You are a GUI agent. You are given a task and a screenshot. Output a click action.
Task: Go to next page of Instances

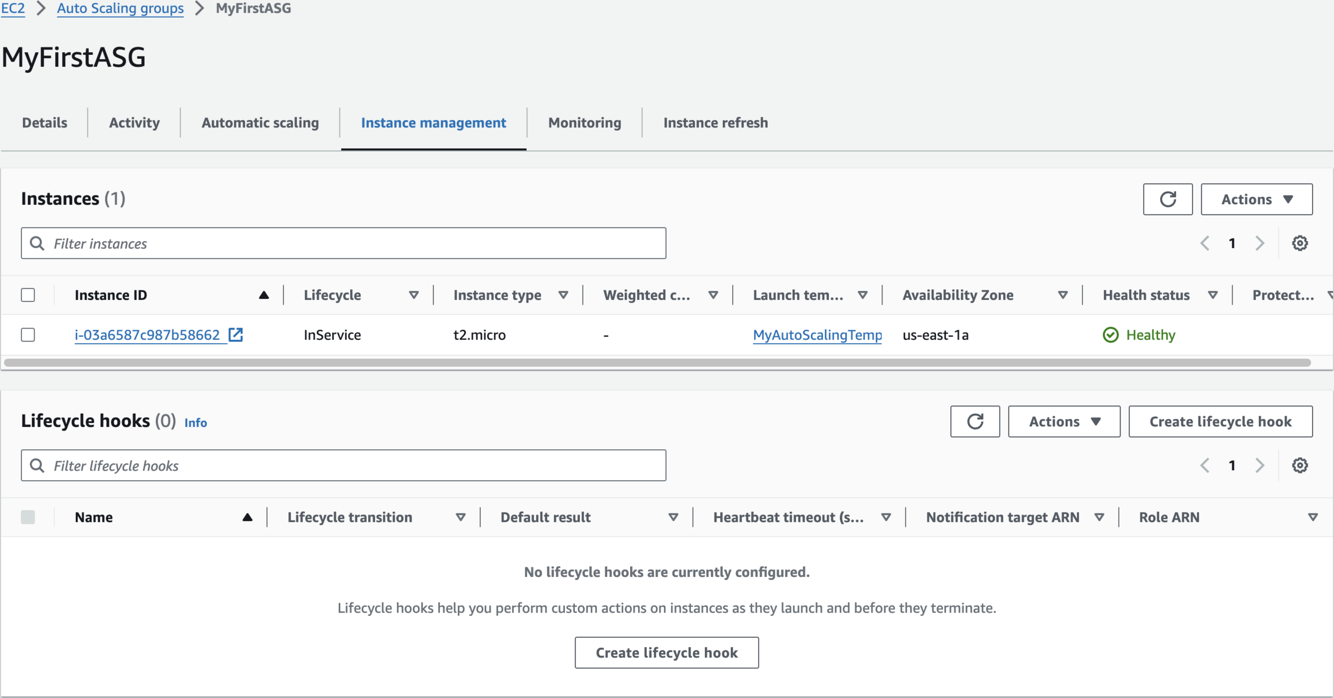pyautogui.click(x=1260, y=243)
